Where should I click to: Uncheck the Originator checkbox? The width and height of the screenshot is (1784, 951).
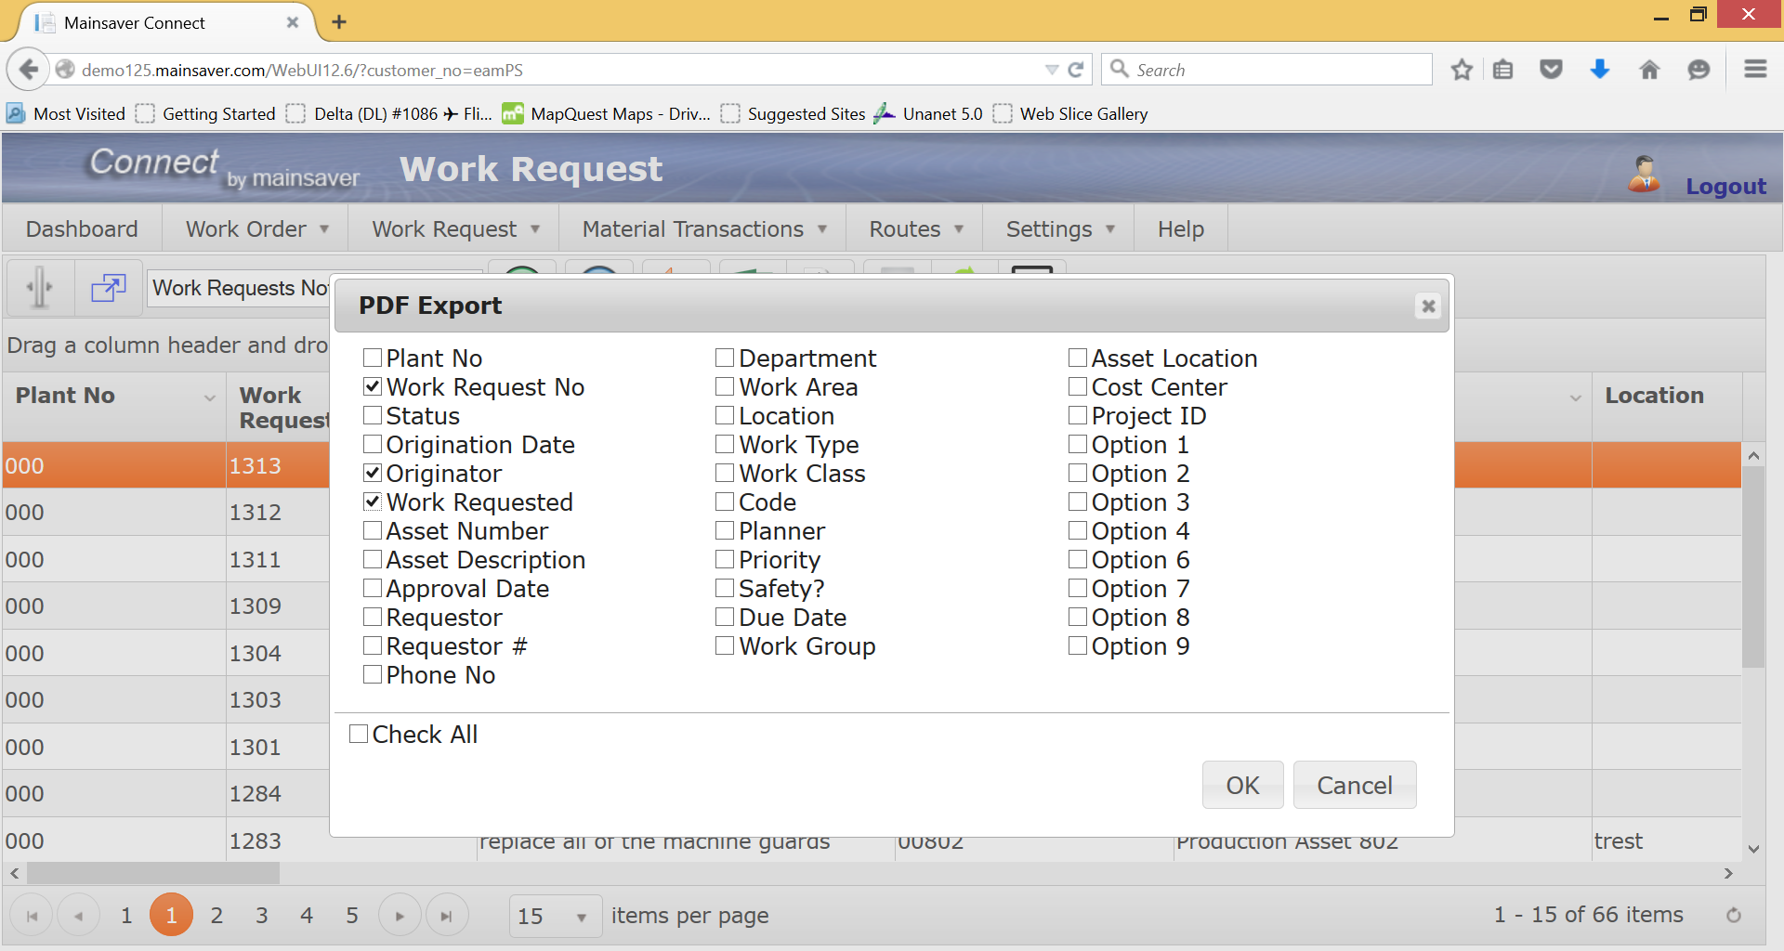[373, 474]
